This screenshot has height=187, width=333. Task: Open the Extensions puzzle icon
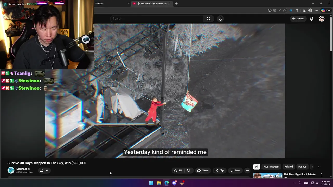(x=297, y=10)
